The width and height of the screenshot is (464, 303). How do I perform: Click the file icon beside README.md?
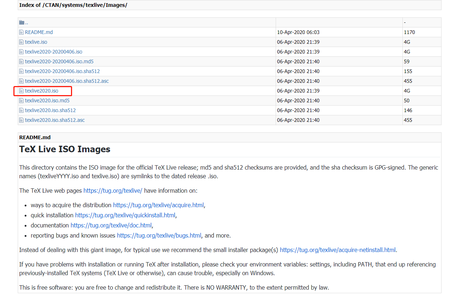pyautogui.click(x=21, y=32)
